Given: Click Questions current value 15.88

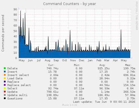Looking at the screenshot, I should click(52, 99).
